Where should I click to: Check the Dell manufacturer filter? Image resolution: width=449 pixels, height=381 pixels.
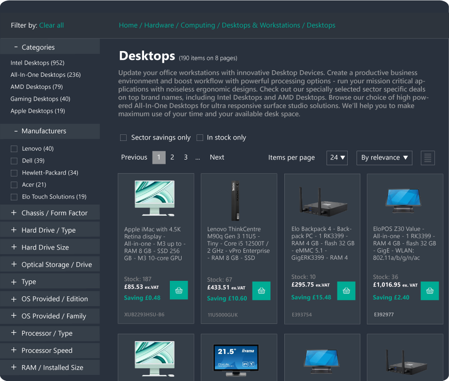coord(13,161)
